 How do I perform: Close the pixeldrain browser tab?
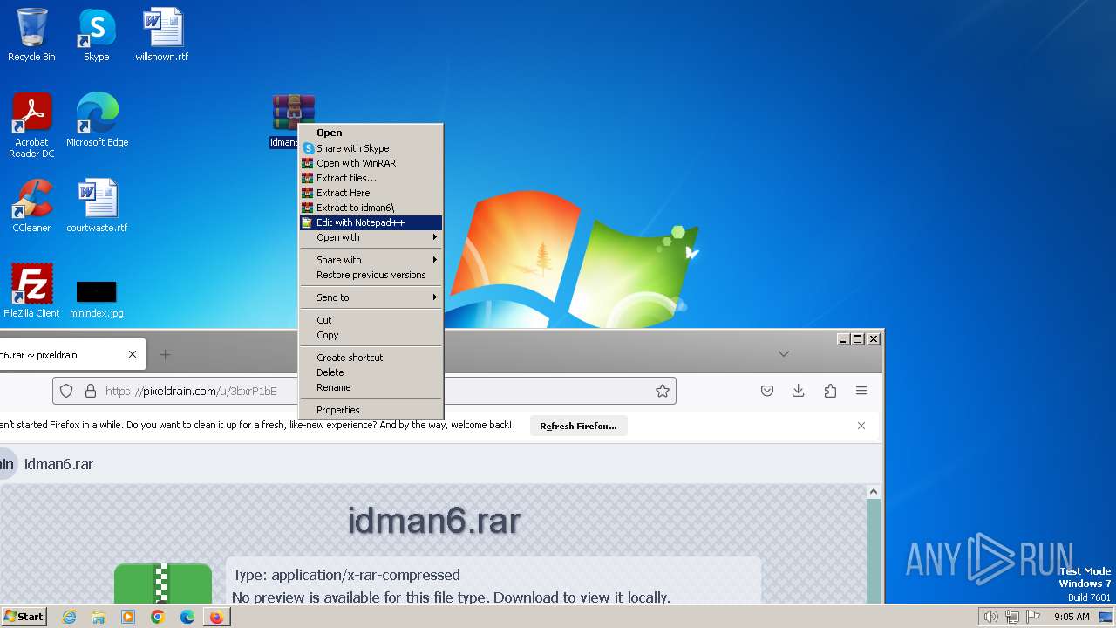133,354
